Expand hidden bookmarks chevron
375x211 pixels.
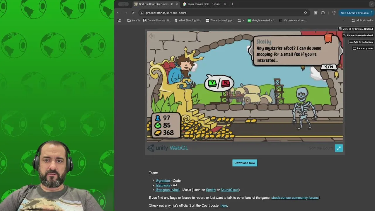pyautogui.click(x=343, y=21)
